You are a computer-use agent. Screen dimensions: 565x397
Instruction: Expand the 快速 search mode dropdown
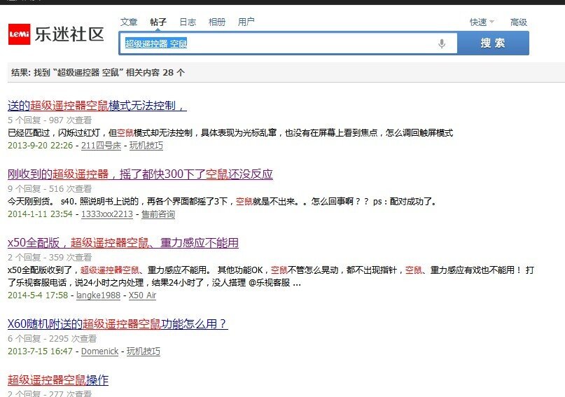coord(482,22)
